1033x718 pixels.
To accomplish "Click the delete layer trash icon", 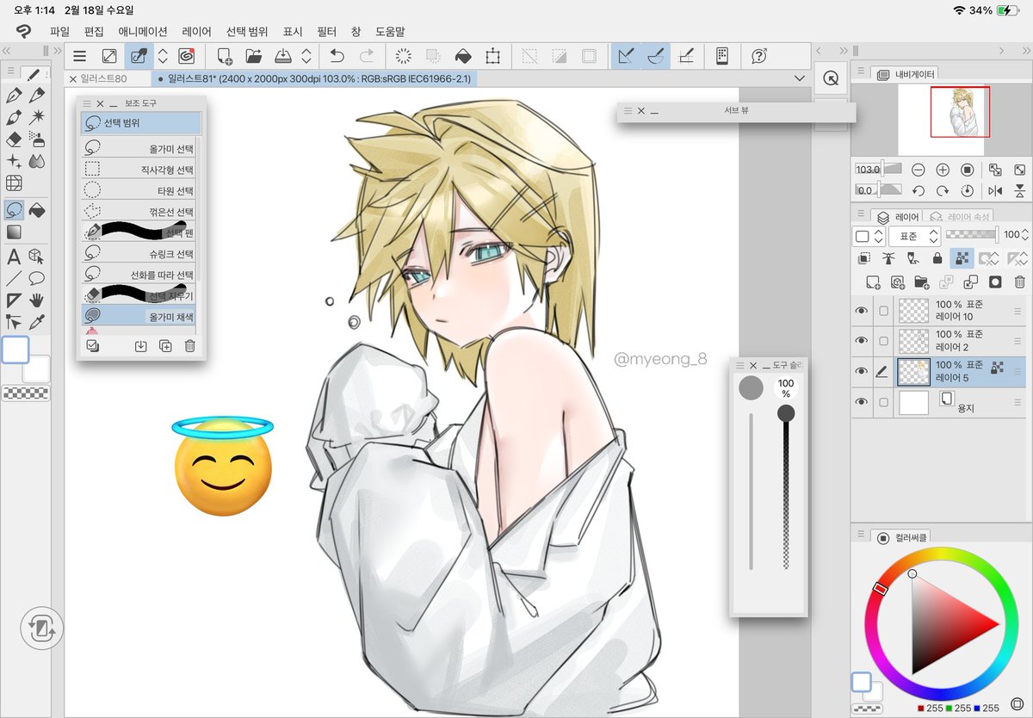I will point(1019,282).
